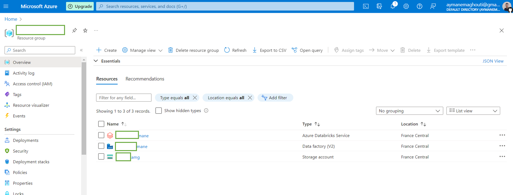Click the info icon beside Show hidden types
The image size is (513, 195).
206,111
